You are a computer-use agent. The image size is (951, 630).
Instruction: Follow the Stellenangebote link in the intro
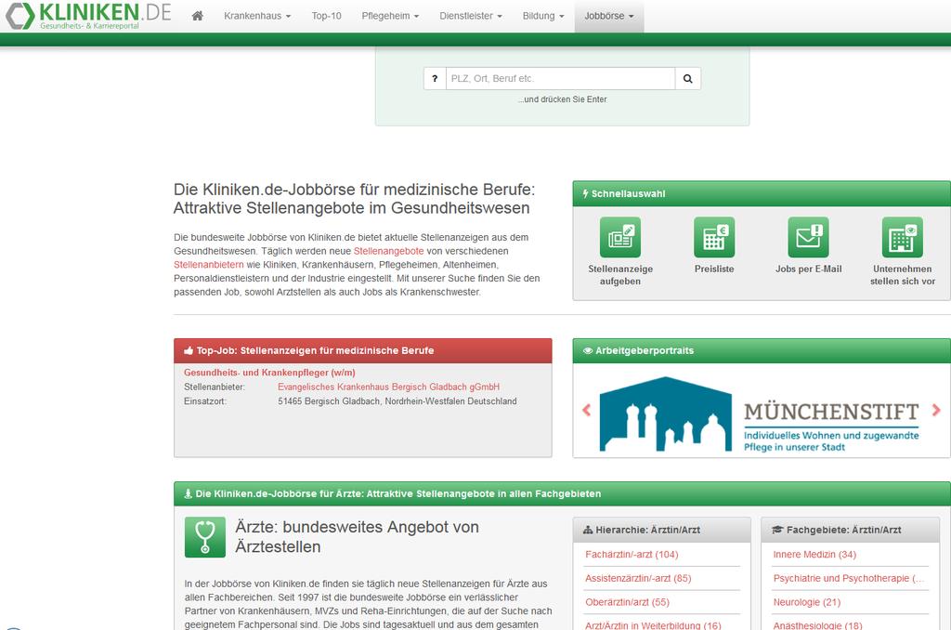click(x=389, y=251)
